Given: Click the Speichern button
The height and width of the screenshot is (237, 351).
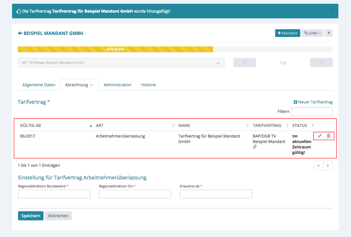Looking at the screenshot, I should click(x=31, y=216).
